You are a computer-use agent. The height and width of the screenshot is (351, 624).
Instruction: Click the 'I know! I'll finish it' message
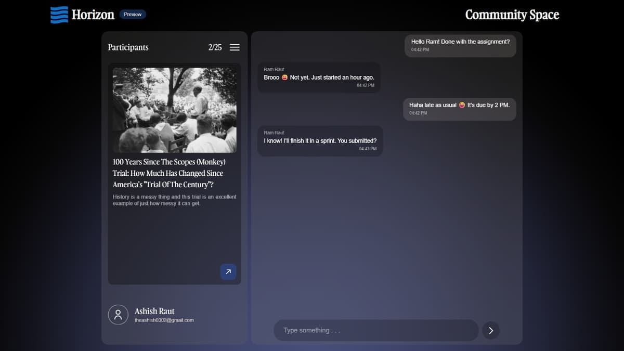pyautogui.click(x=320, y=141)
